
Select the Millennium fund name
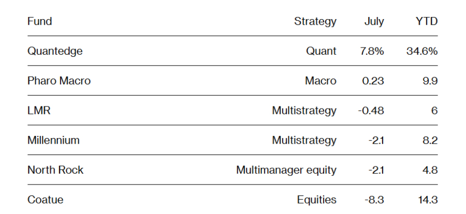click(x=53, y=140)
